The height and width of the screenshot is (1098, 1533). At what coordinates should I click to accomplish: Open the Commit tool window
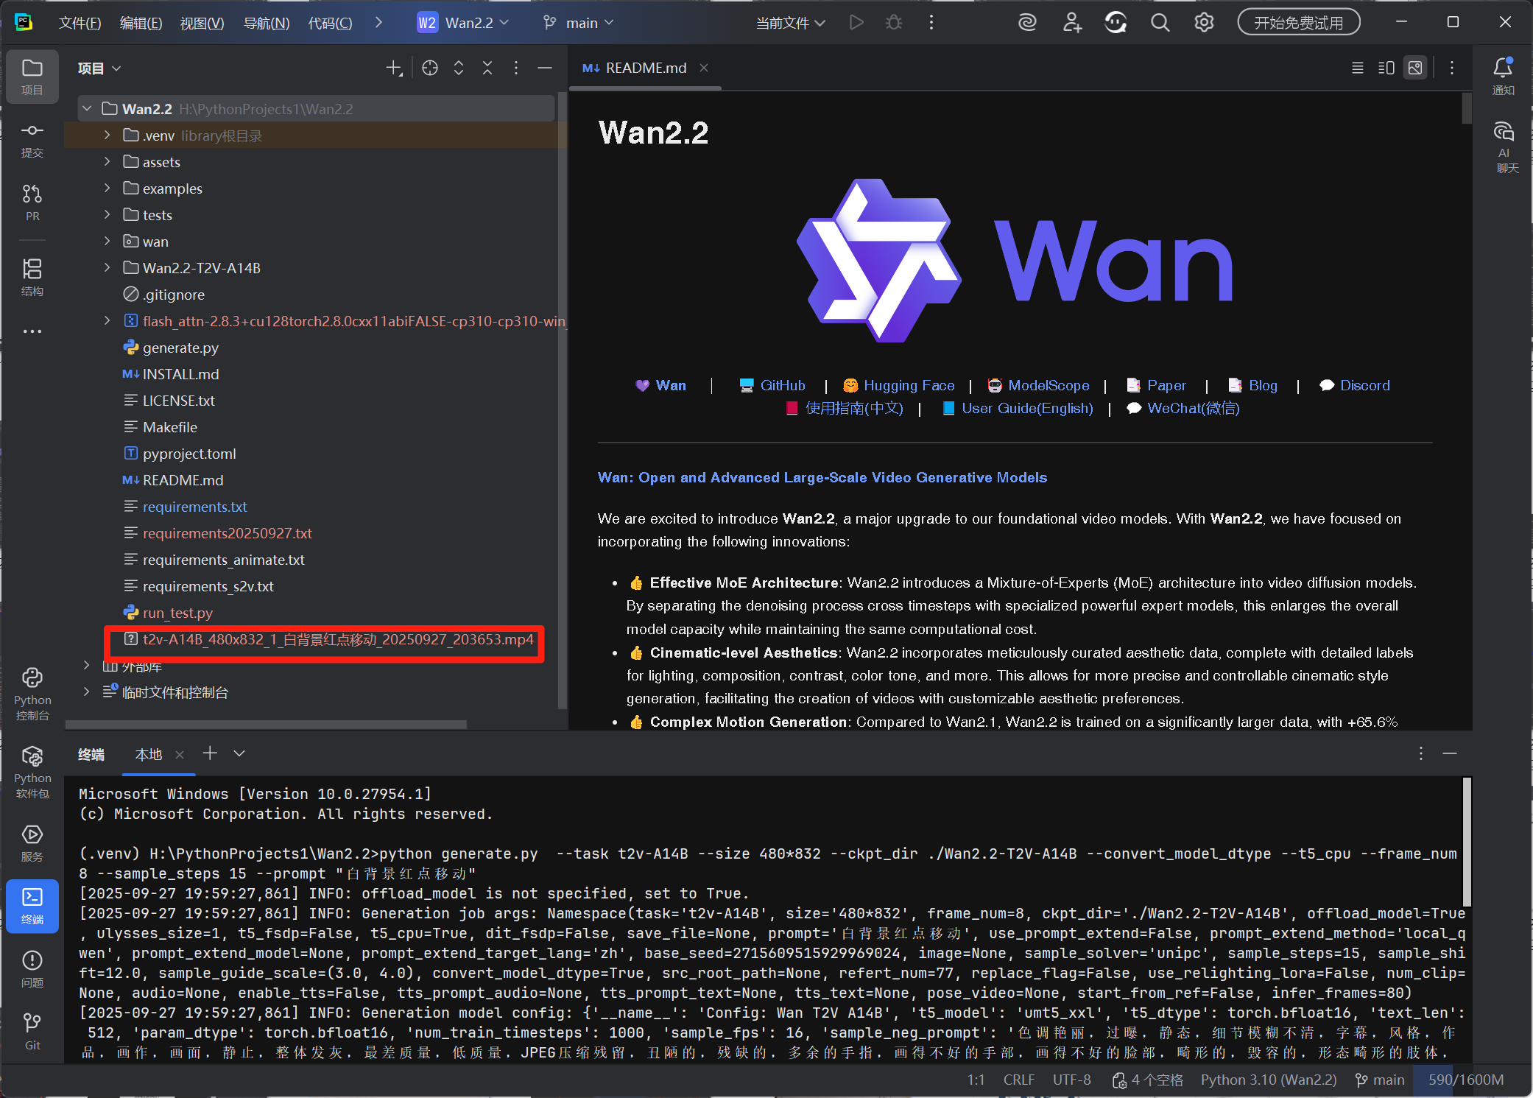(32, 140)
